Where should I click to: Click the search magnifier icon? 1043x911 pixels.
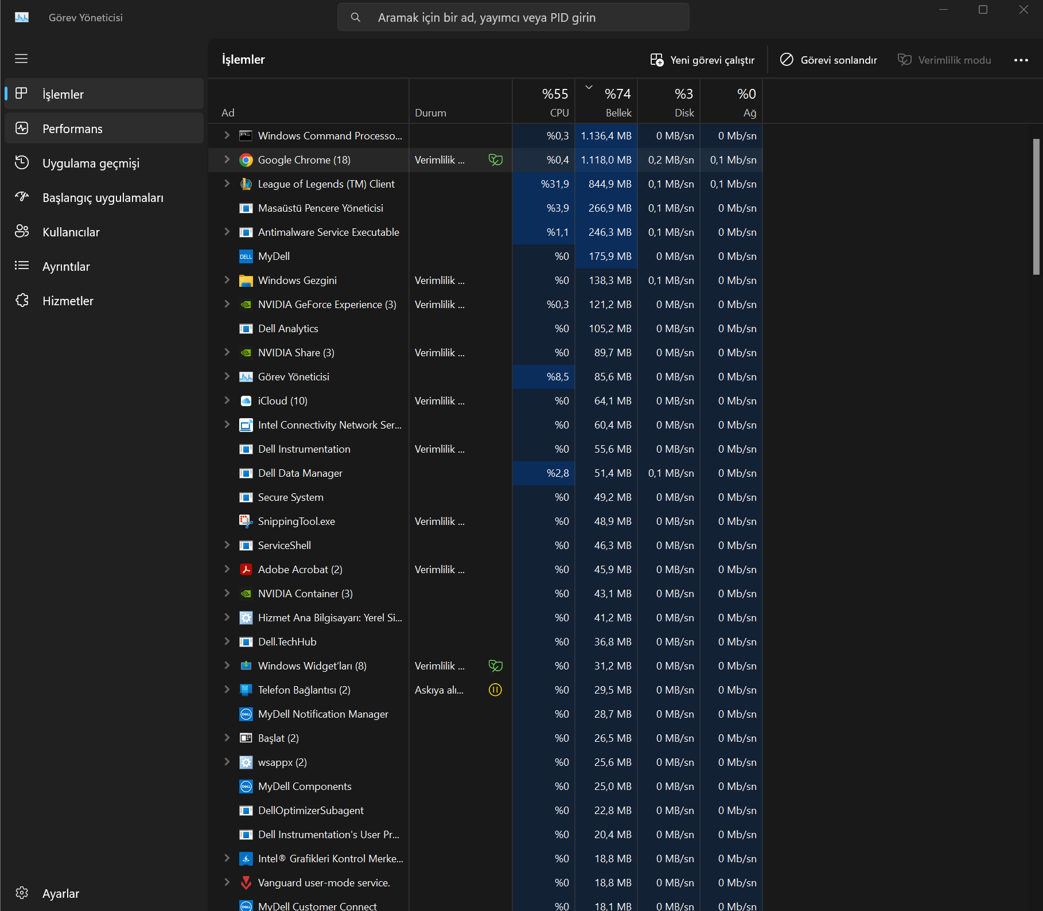(x=356, y=17)
